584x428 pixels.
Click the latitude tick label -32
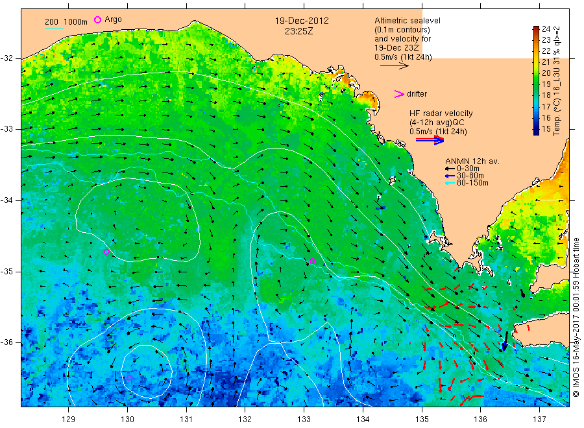click(x=6, y=58)
